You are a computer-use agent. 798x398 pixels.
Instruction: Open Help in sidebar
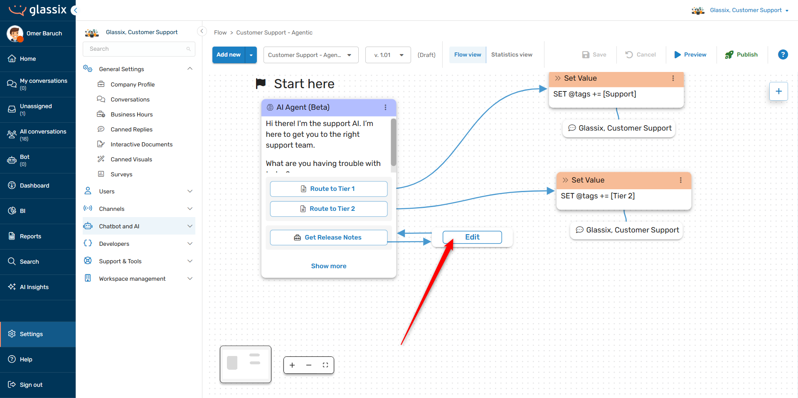pyautogui.click(x=38, y=359)
